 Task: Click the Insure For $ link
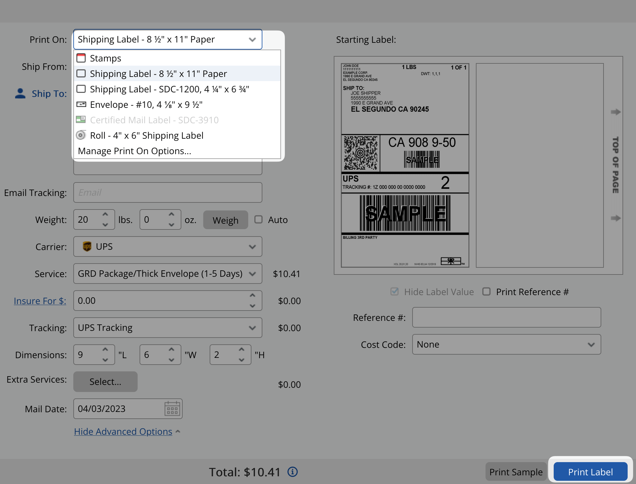point(40,301)
